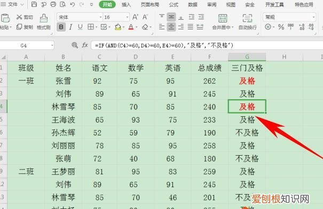
Task: Open the font color dropdown arrow
Action: (136, 27)
